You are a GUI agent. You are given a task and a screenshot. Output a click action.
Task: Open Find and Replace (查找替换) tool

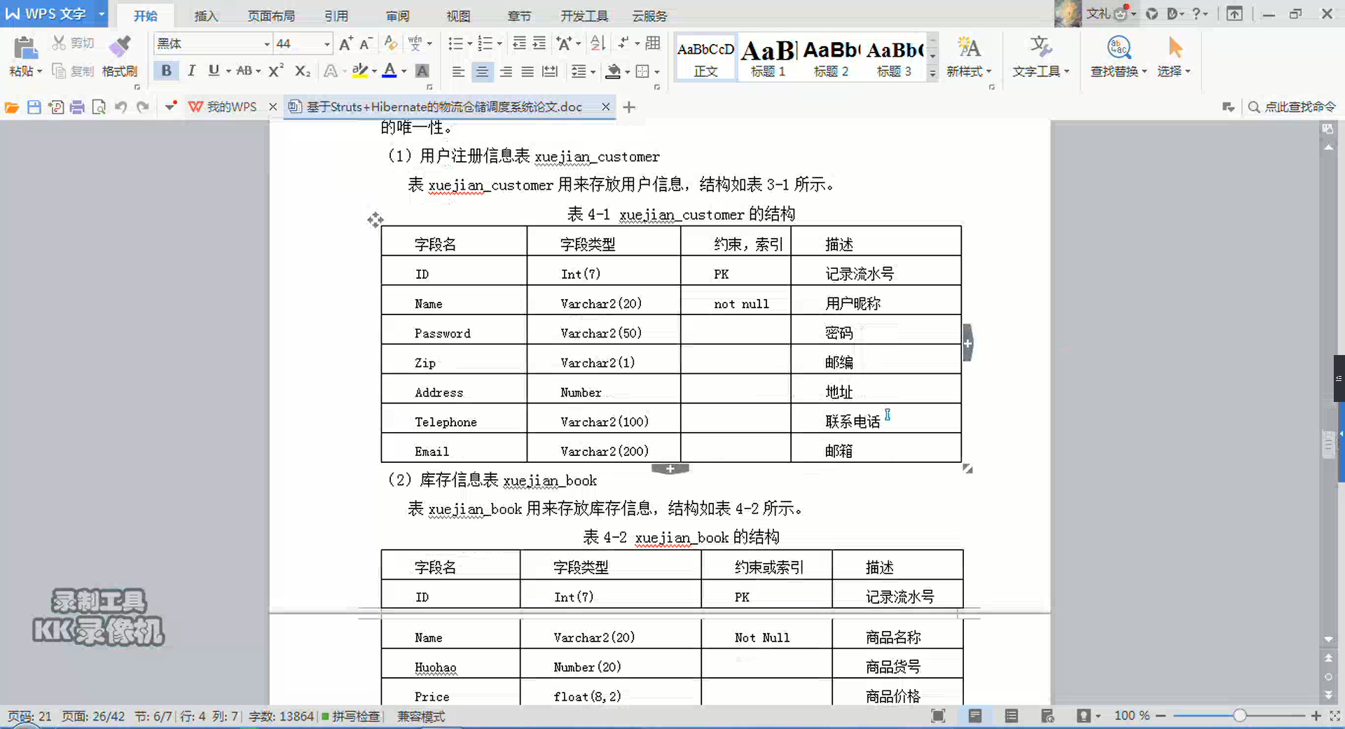(1118, 56)
